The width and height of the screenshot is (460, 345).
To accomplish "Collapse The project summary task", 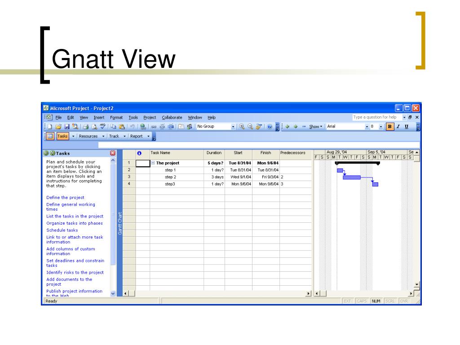I will point(153,163).
